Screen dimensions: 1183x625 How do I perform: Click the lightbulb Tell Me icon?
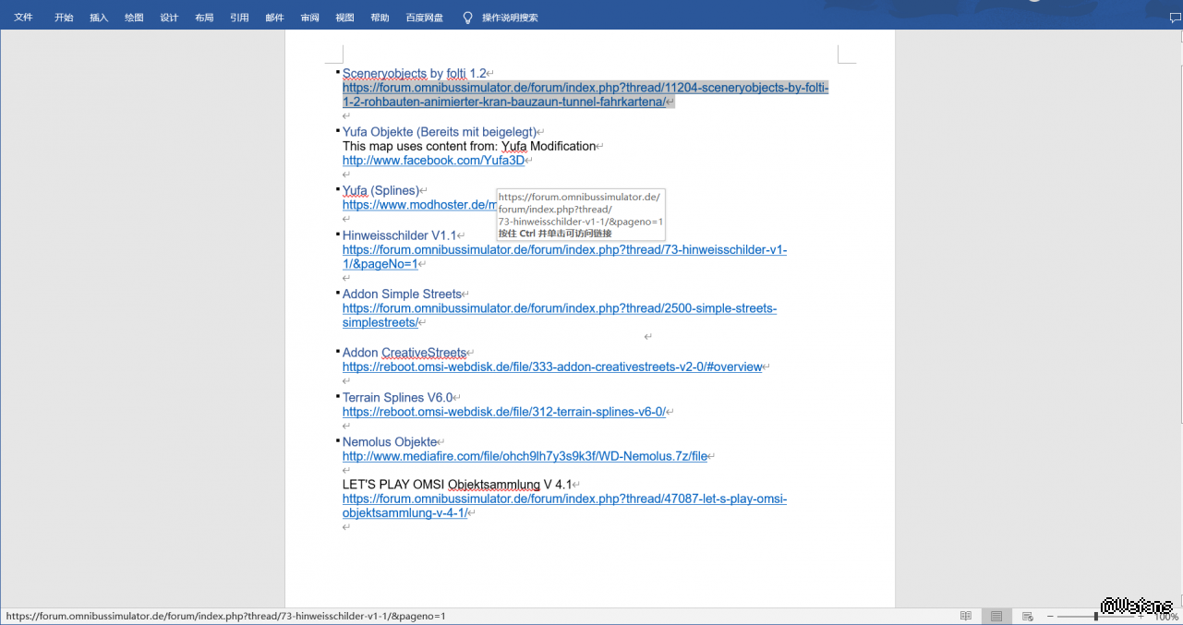tap(467, 18)
